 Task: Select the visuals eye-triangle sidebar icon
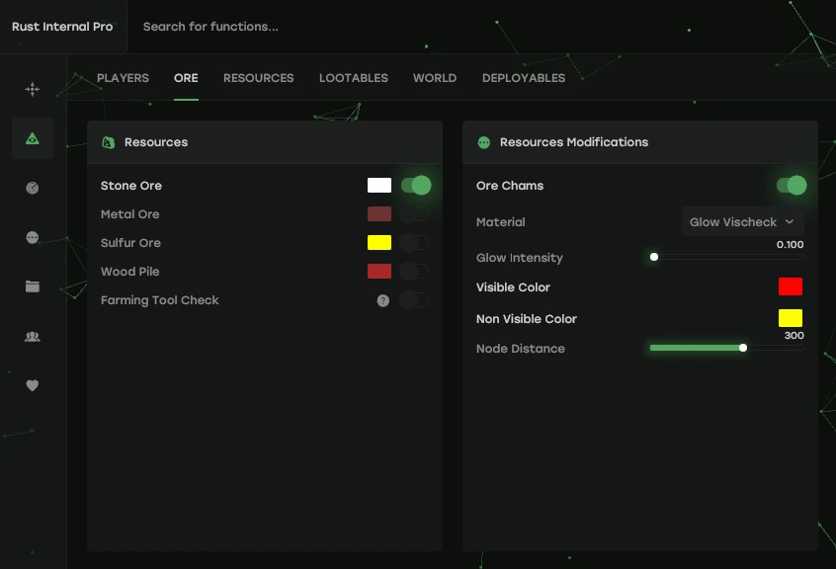[33, 138]
